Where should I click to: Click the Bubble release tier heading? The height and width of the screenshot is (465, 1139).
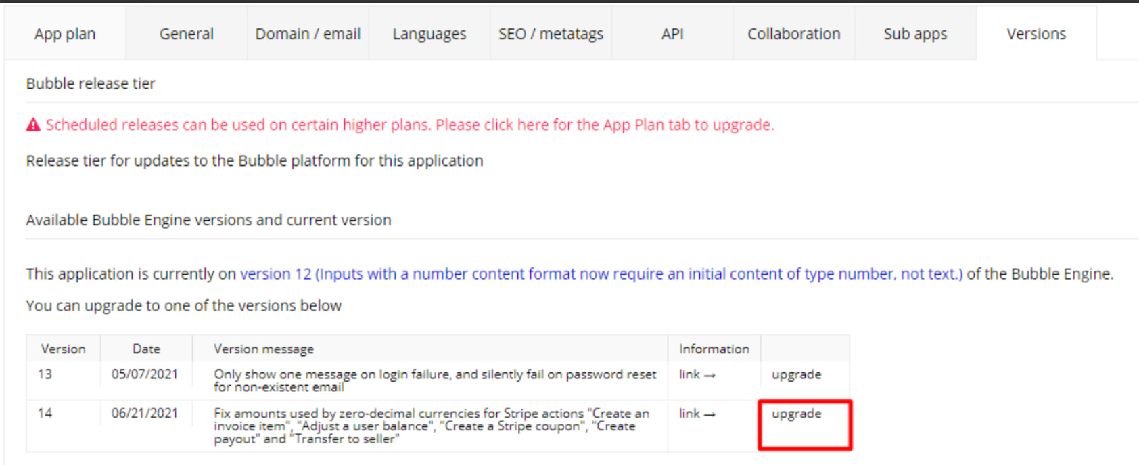click(91, 83)
